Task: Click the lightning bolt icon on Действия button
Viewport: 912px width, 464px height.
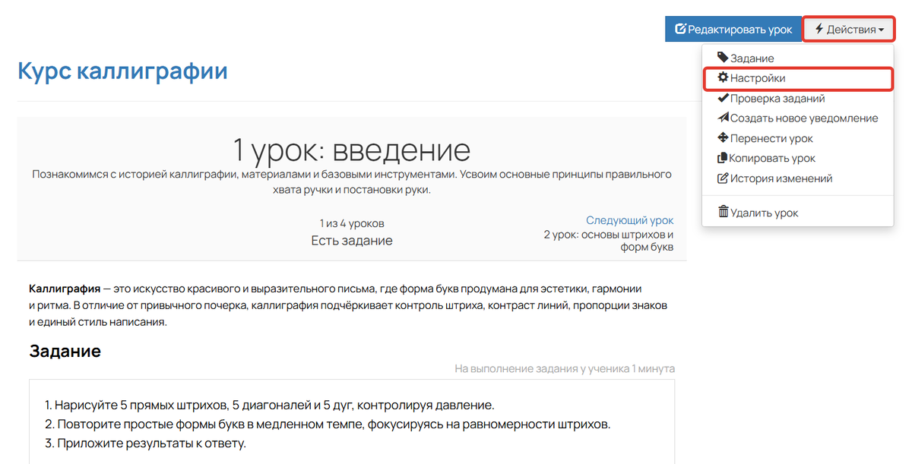Action: [x=819, y=28]
